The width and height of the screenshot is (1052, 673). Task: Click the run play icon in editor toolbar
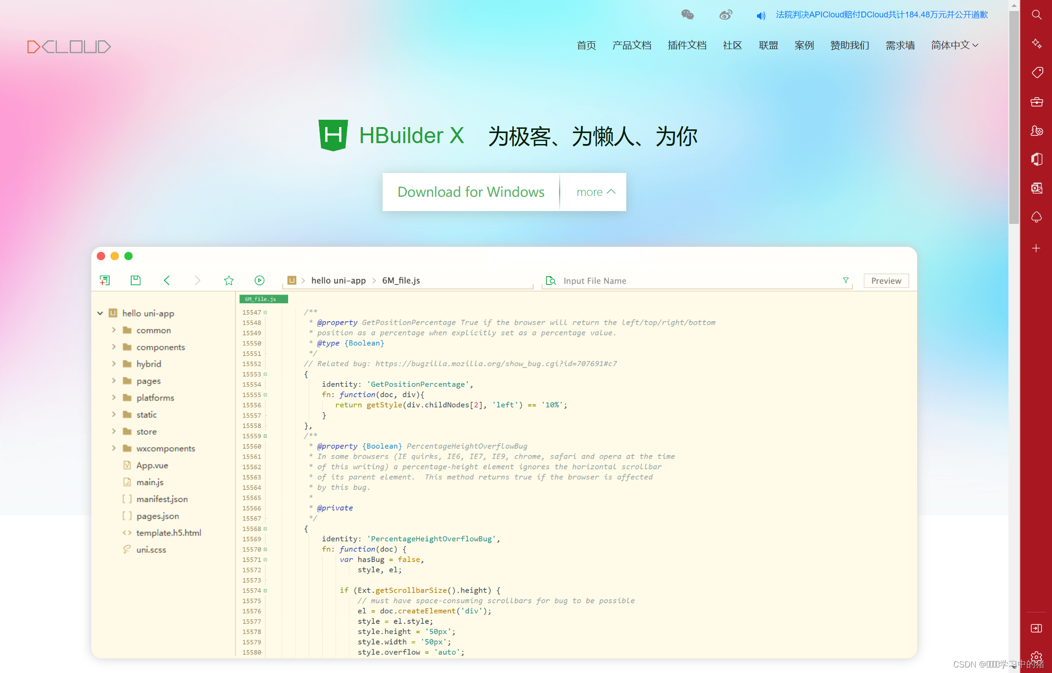(x=259, y=280)
